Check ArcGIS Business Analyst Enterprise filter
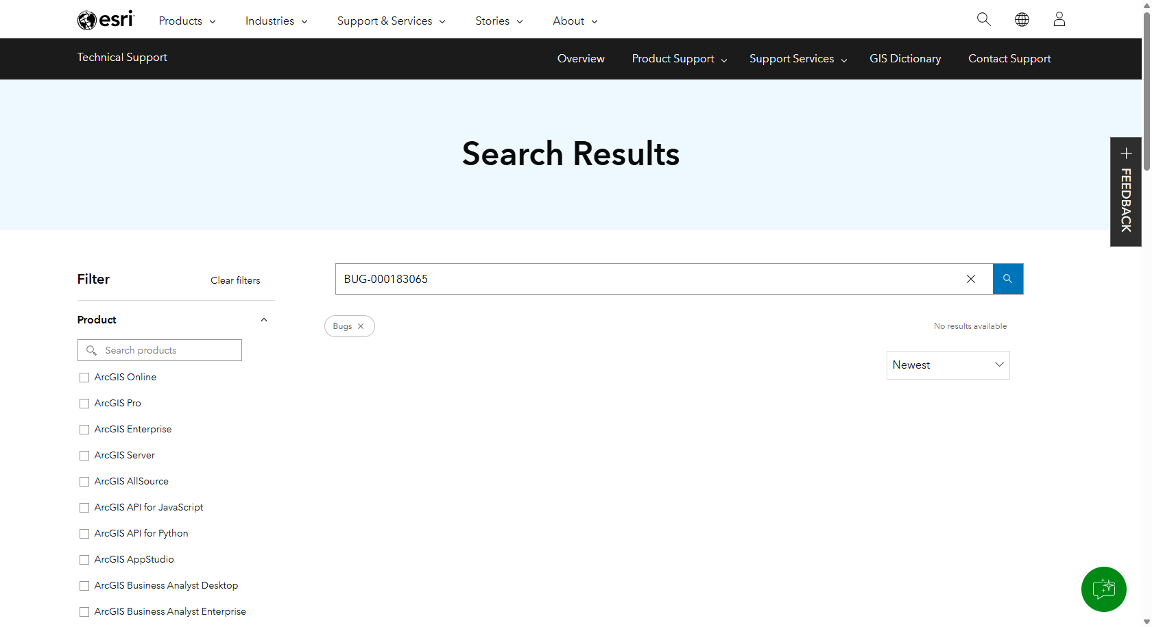The height and width of the screenshot is (627, 1152). click(x=84, y=612)
